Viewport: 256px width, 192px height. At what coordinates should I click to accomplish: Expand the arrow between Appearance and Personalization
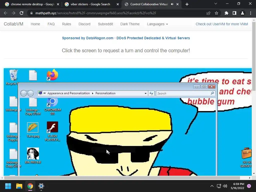[92, 93]
